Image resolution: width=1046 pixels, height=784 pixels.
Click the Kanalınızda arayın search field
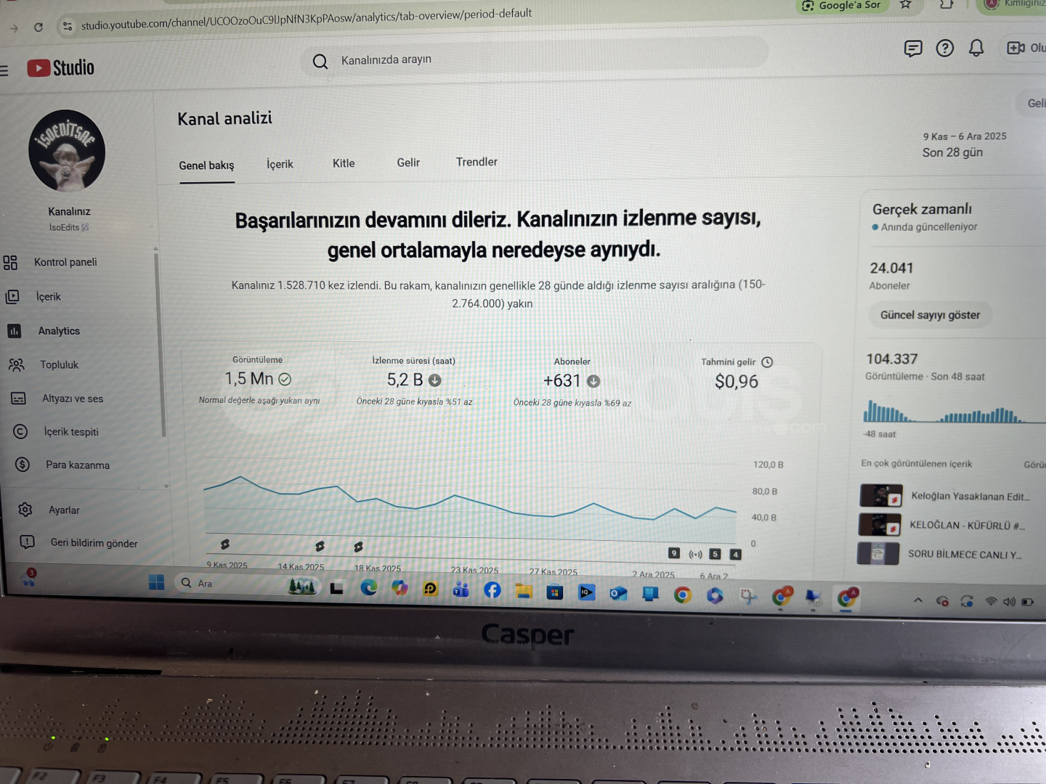[x=538, y=60]
